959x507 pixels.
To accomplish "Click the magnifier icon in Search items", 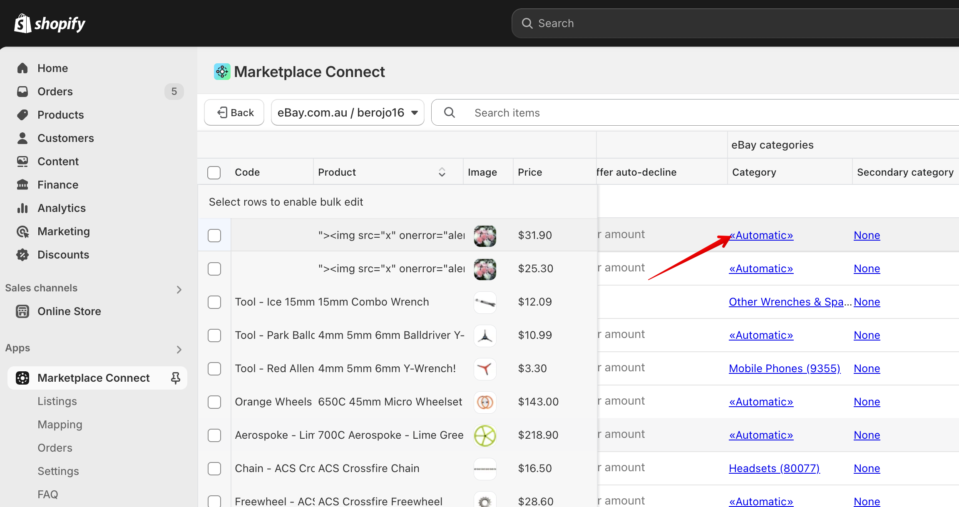I will pyautogui.click(x=450, y=112).
